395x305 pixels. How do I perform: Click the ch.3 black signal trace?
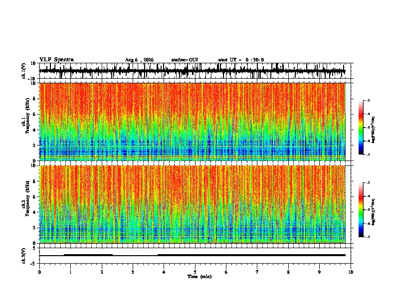(192, 255)
